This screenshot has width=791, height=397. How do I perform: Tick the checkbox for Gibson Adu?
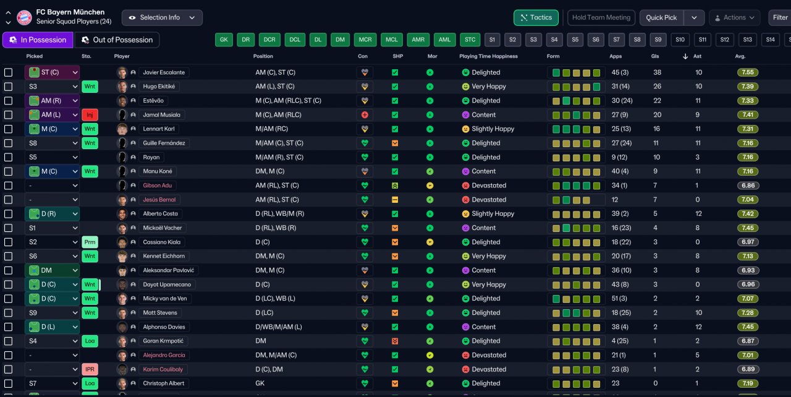point(8,186)
